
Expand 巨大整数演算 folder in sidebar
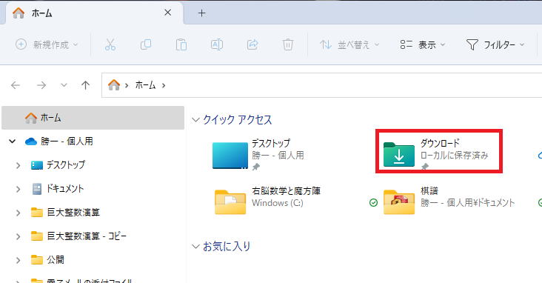pos(18,213)
